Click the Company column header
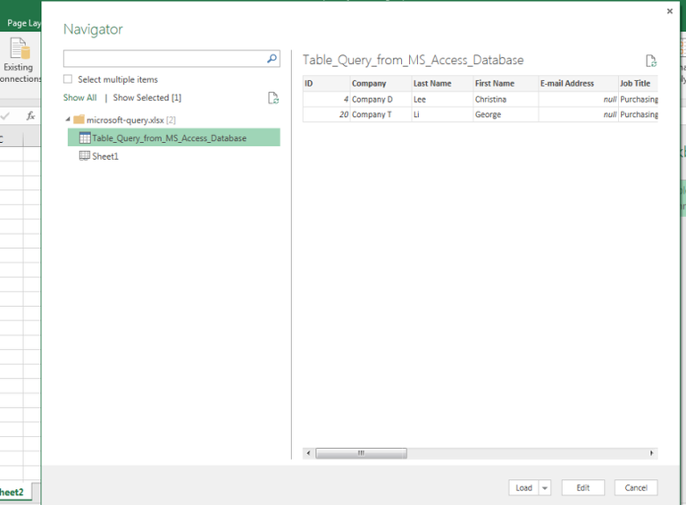This screenshot has width=686, height=505. coord(381,84)
